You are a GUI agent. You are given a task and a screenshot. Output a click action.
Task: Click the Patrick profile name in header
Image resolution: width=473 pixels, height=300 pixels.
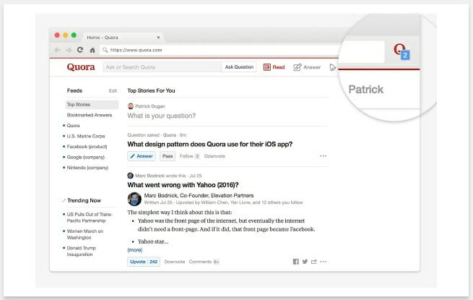(365, 90)
